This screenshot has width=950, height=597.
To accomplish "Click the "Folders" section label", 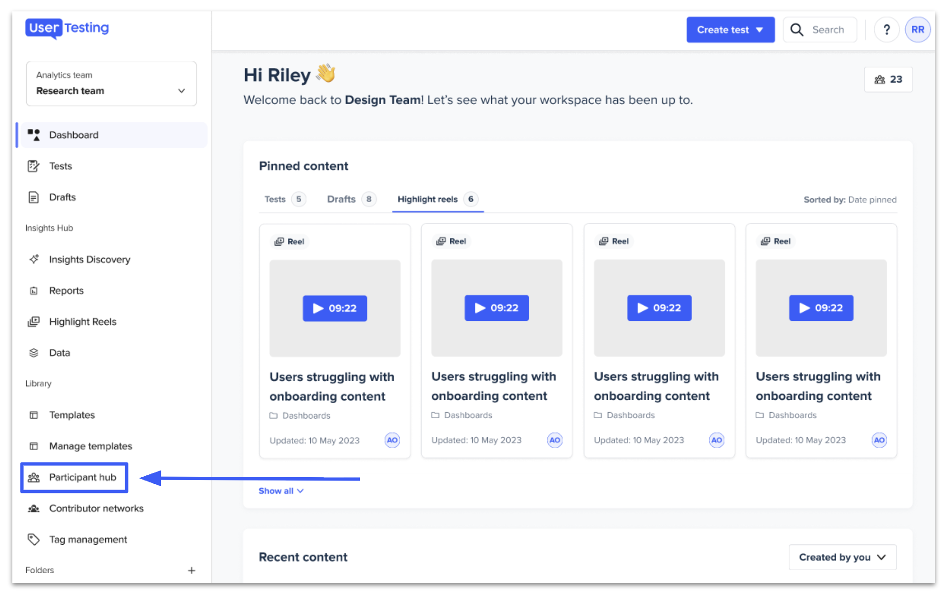I will click(x=40, y=570).
